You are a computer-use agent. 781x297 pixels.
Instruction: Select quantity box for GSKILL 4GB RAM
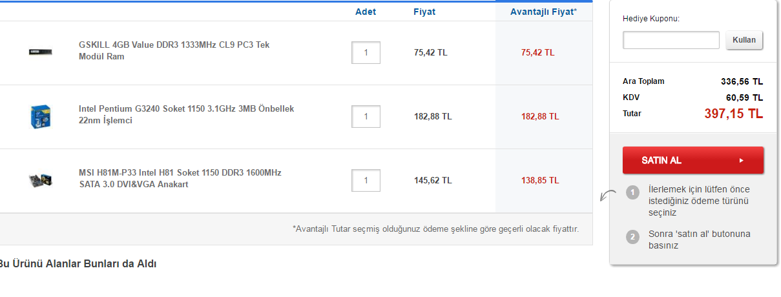click(x=366, y=53)
